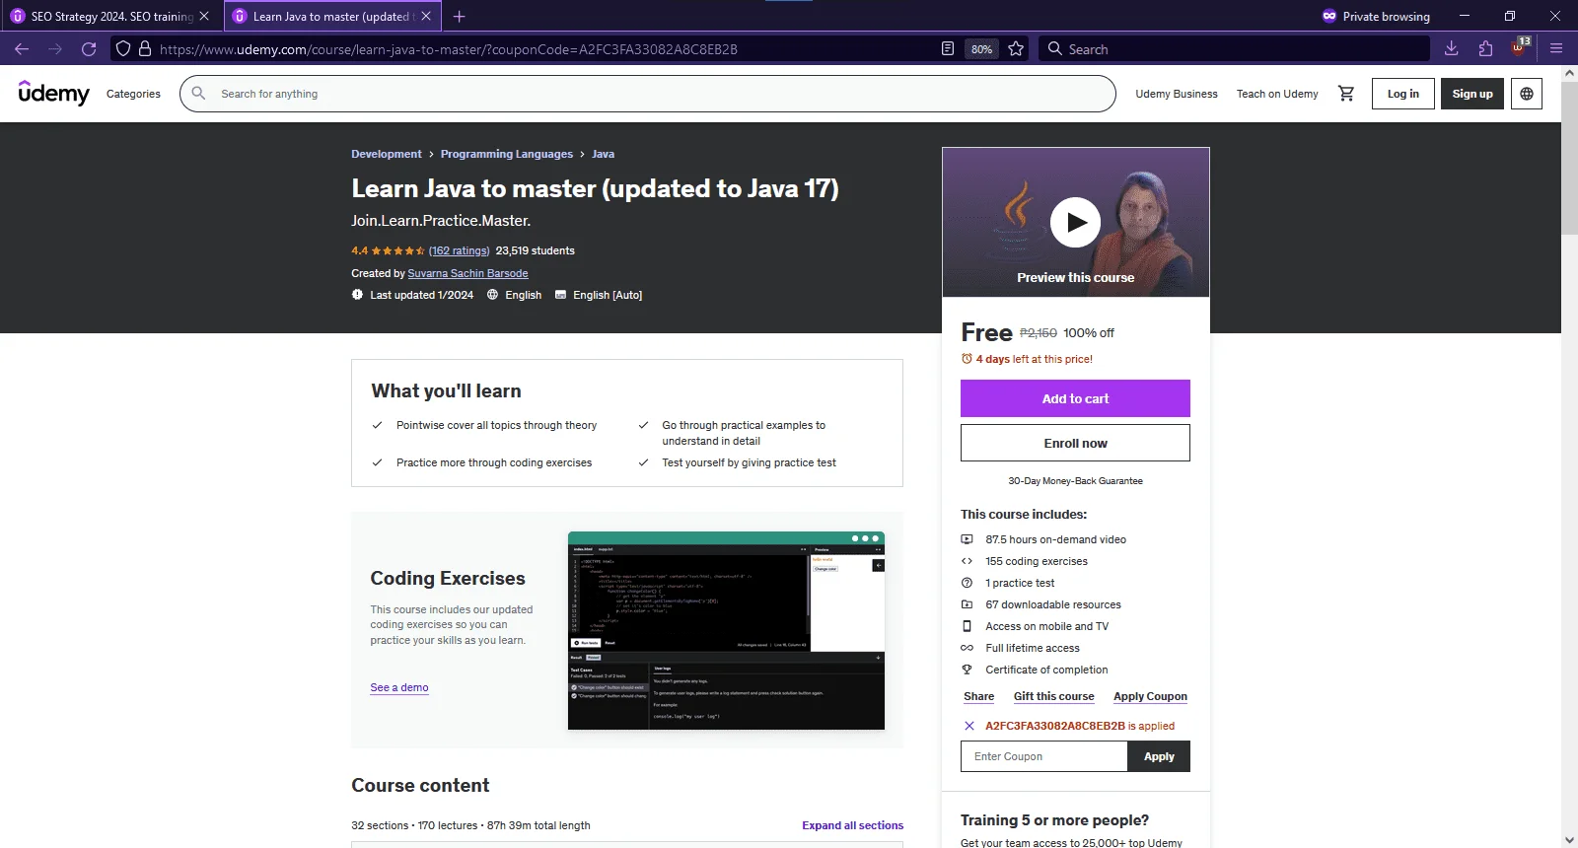The image size is (1578, 848).
Task: Click Enroll now button
Action: (x=1075, y=443)
